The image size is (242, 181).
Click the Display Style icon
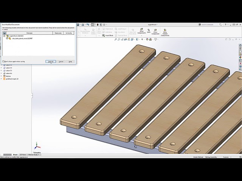pos(137,39)
